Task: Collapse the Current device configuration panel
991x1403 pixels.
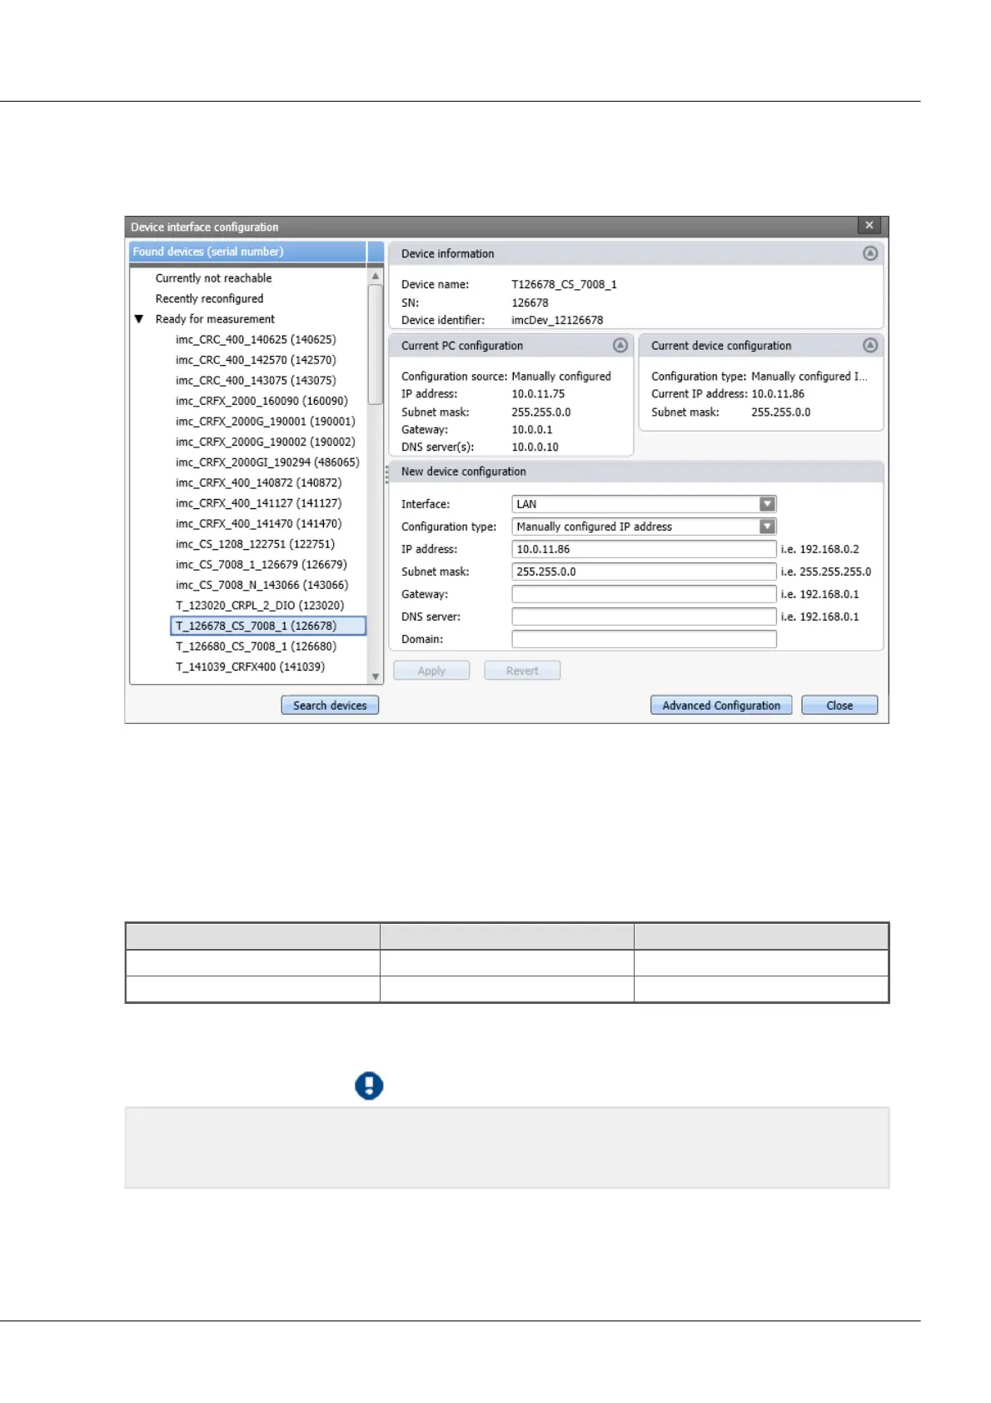Action: coord(869,345)
